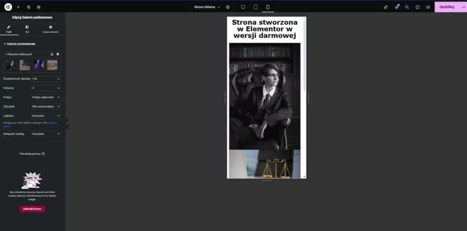Click the Opublikuj button
Screen dimensions: 467x231
tap(447, 7)
